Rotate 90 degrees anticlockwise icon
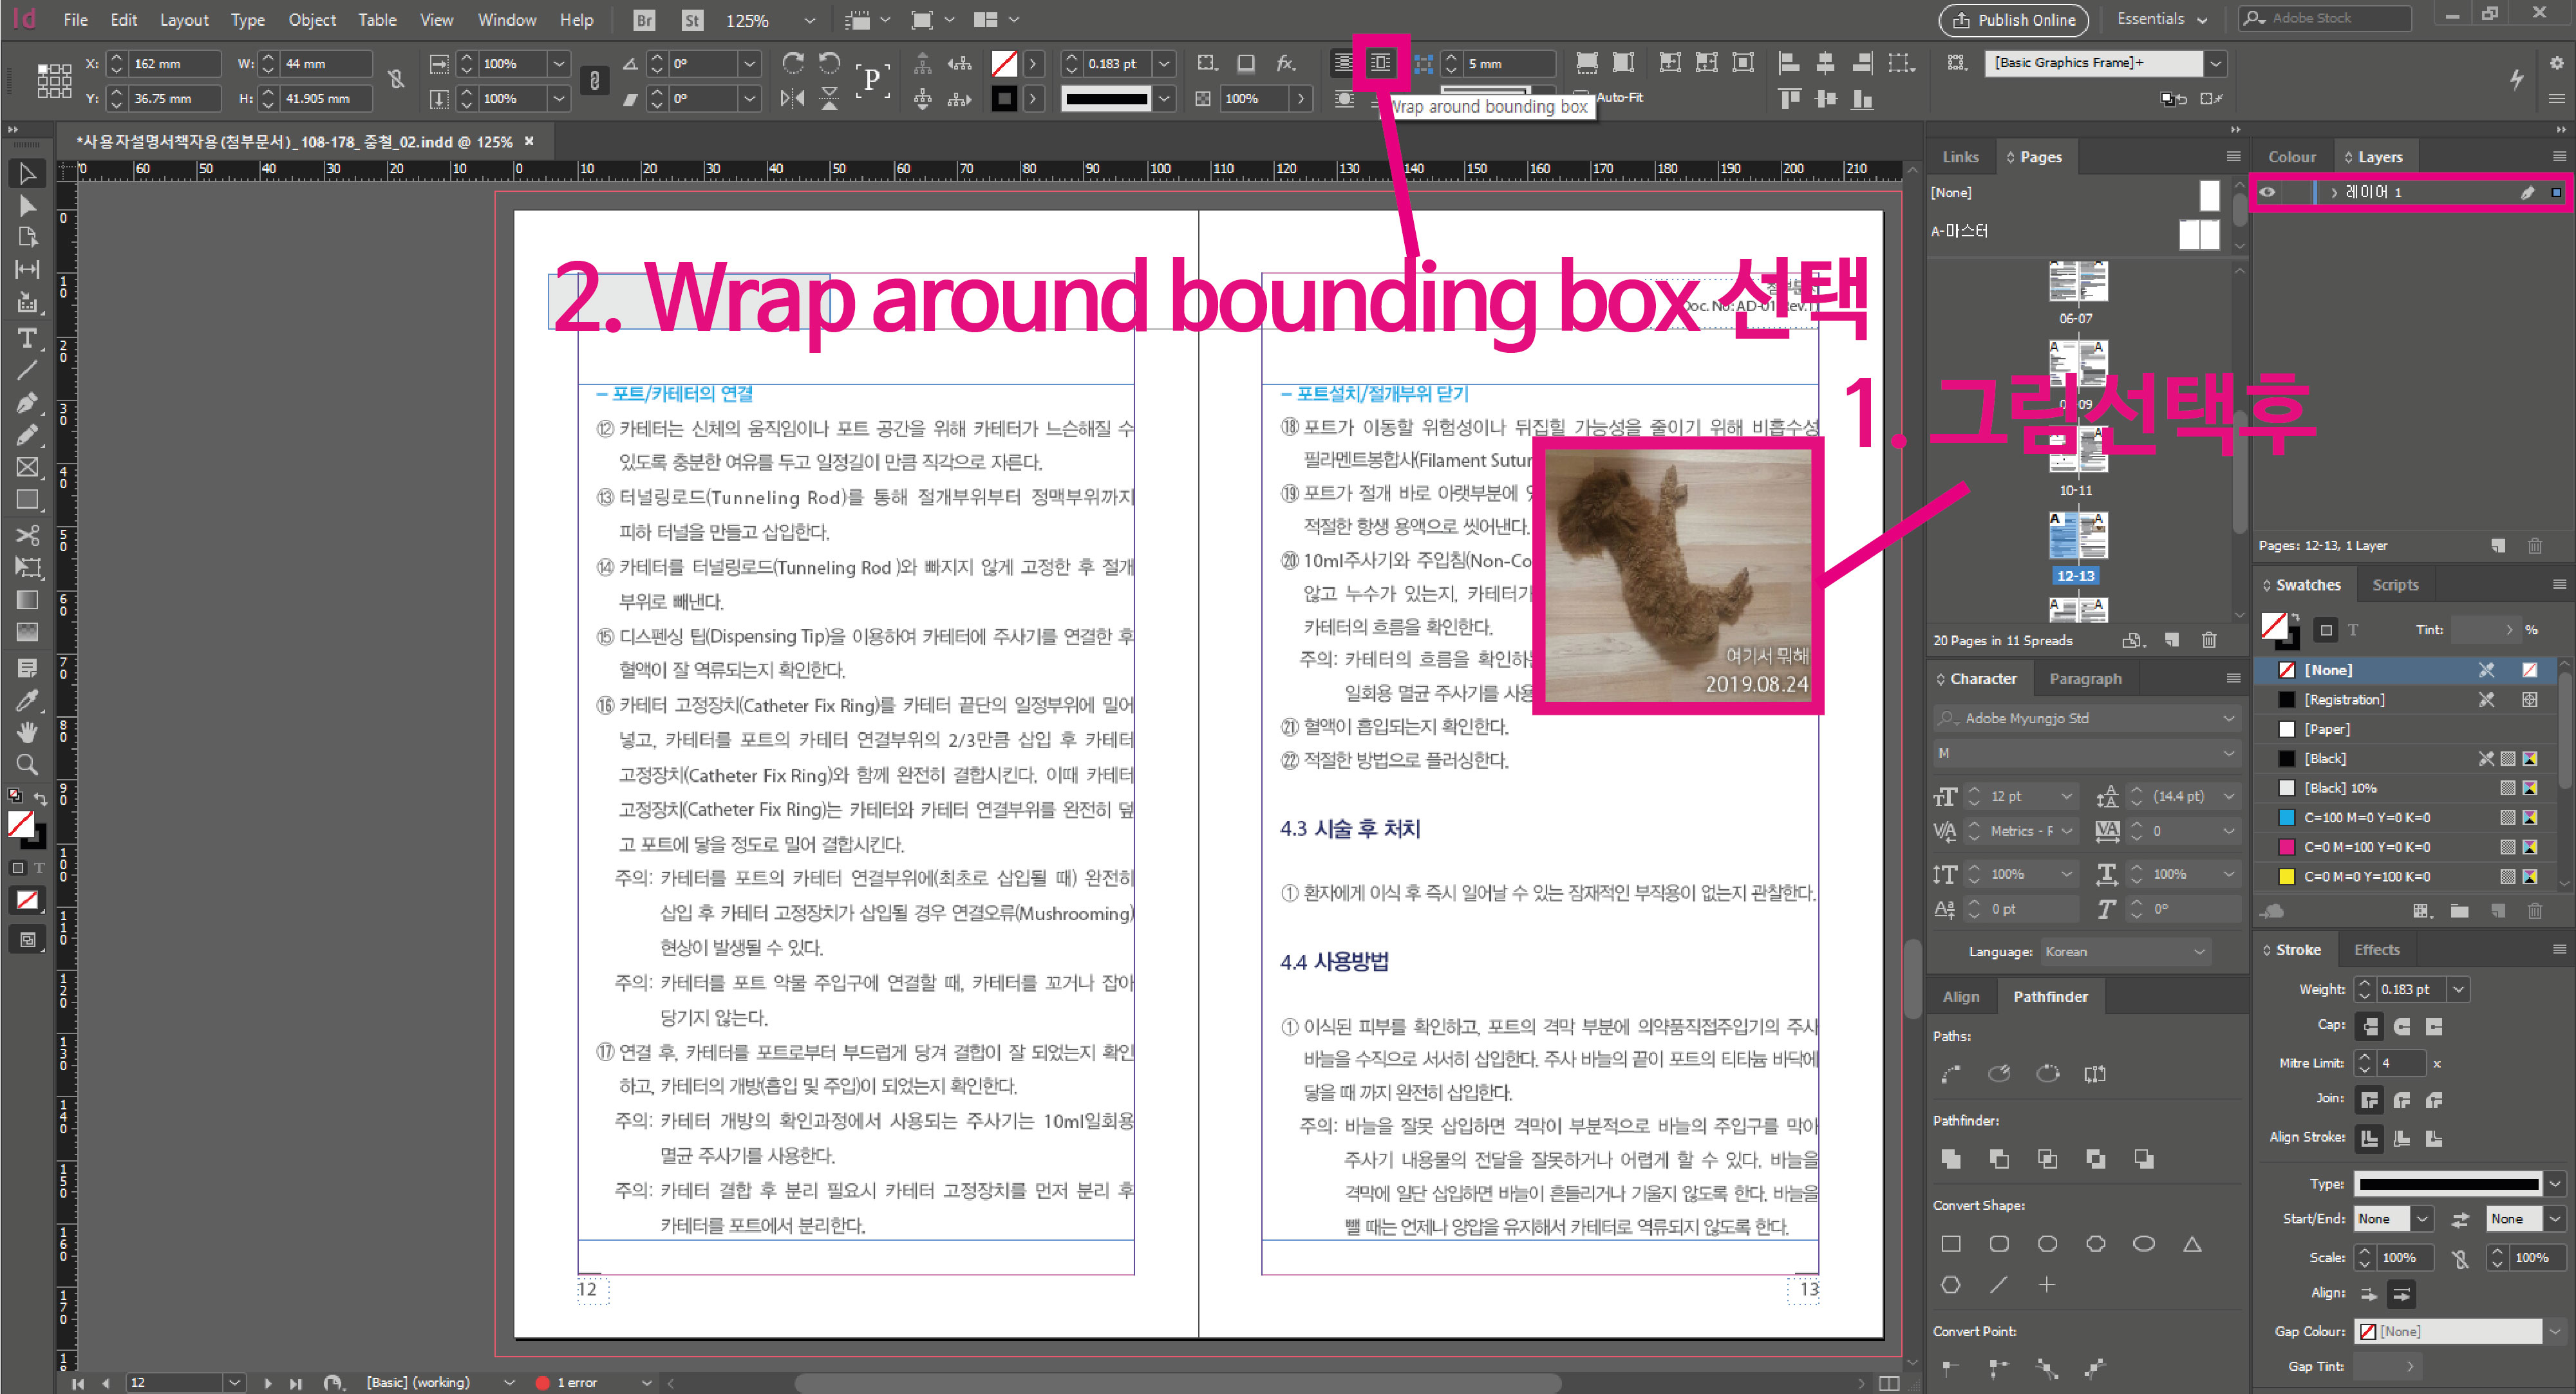 tap(829, 63)
